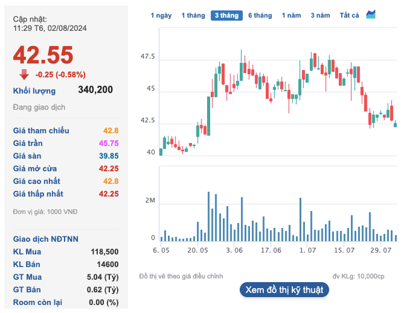Switch chart to 1 năm period
Image resolution: width=404 pixels, height=313 pixels.
tap(292, 15)
